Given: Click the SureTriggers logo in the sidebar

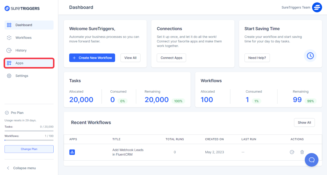Looking at the screenshot, I should 22,9.
